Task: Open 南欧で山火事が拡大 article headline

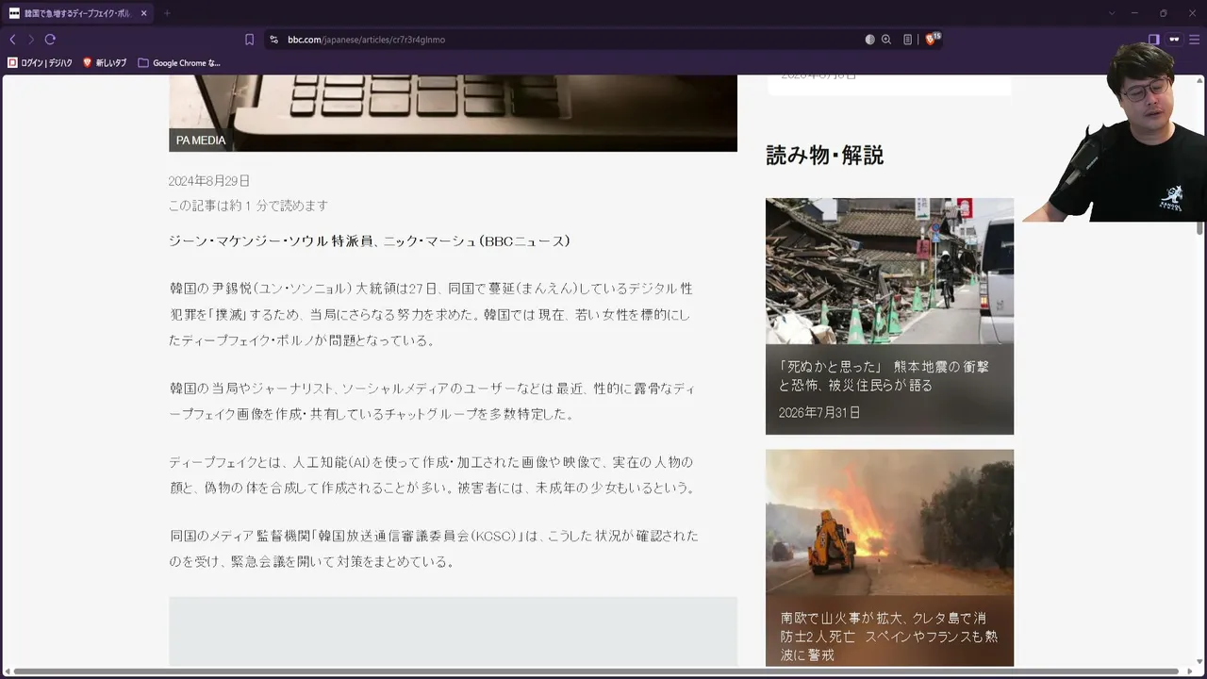Action: tap(888, 637)
